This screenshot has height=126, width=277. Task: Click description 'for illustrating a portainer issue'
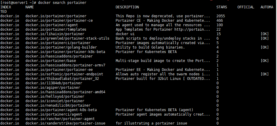click(151, 124)
